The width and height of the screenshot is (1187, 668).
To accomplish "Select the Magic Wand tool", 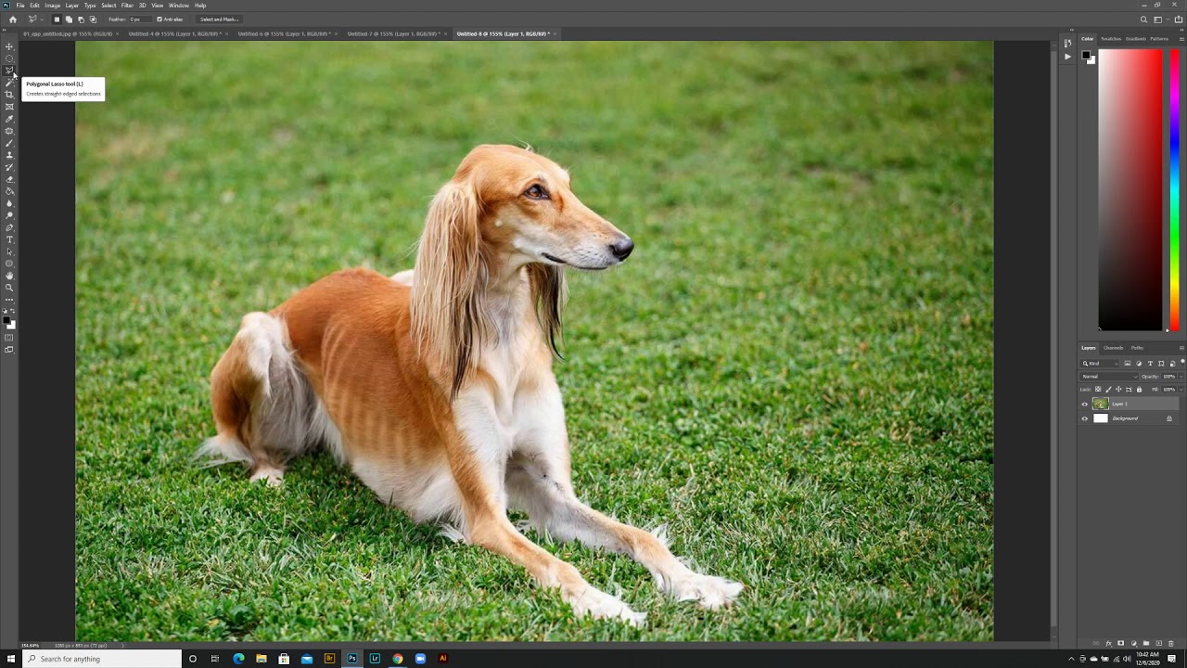I will 9,83.
